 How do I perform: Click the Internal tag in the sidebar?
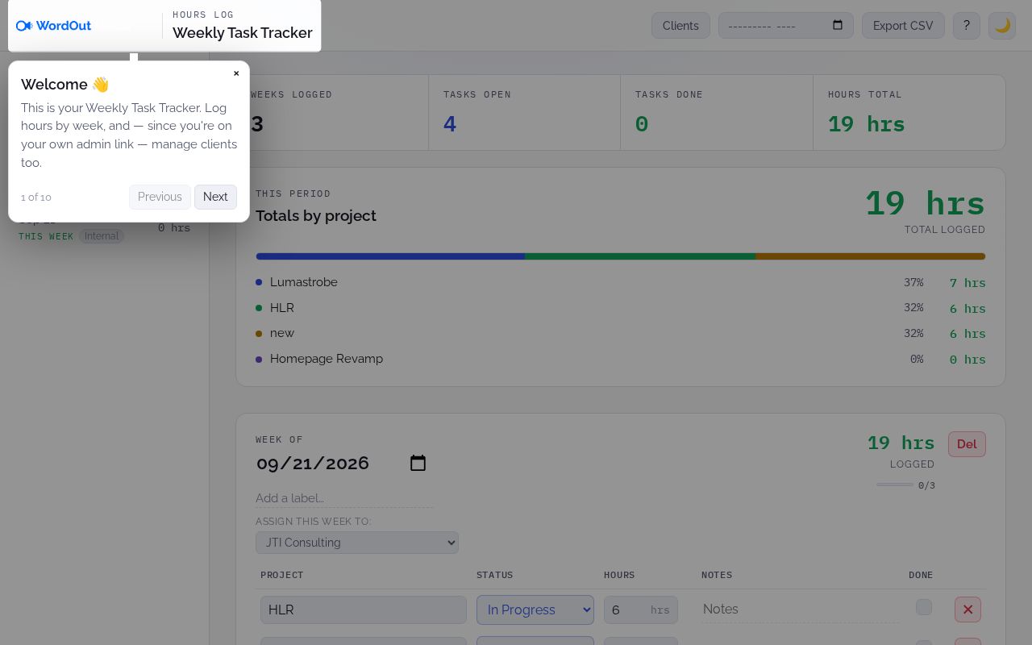[x=102, y=236]
